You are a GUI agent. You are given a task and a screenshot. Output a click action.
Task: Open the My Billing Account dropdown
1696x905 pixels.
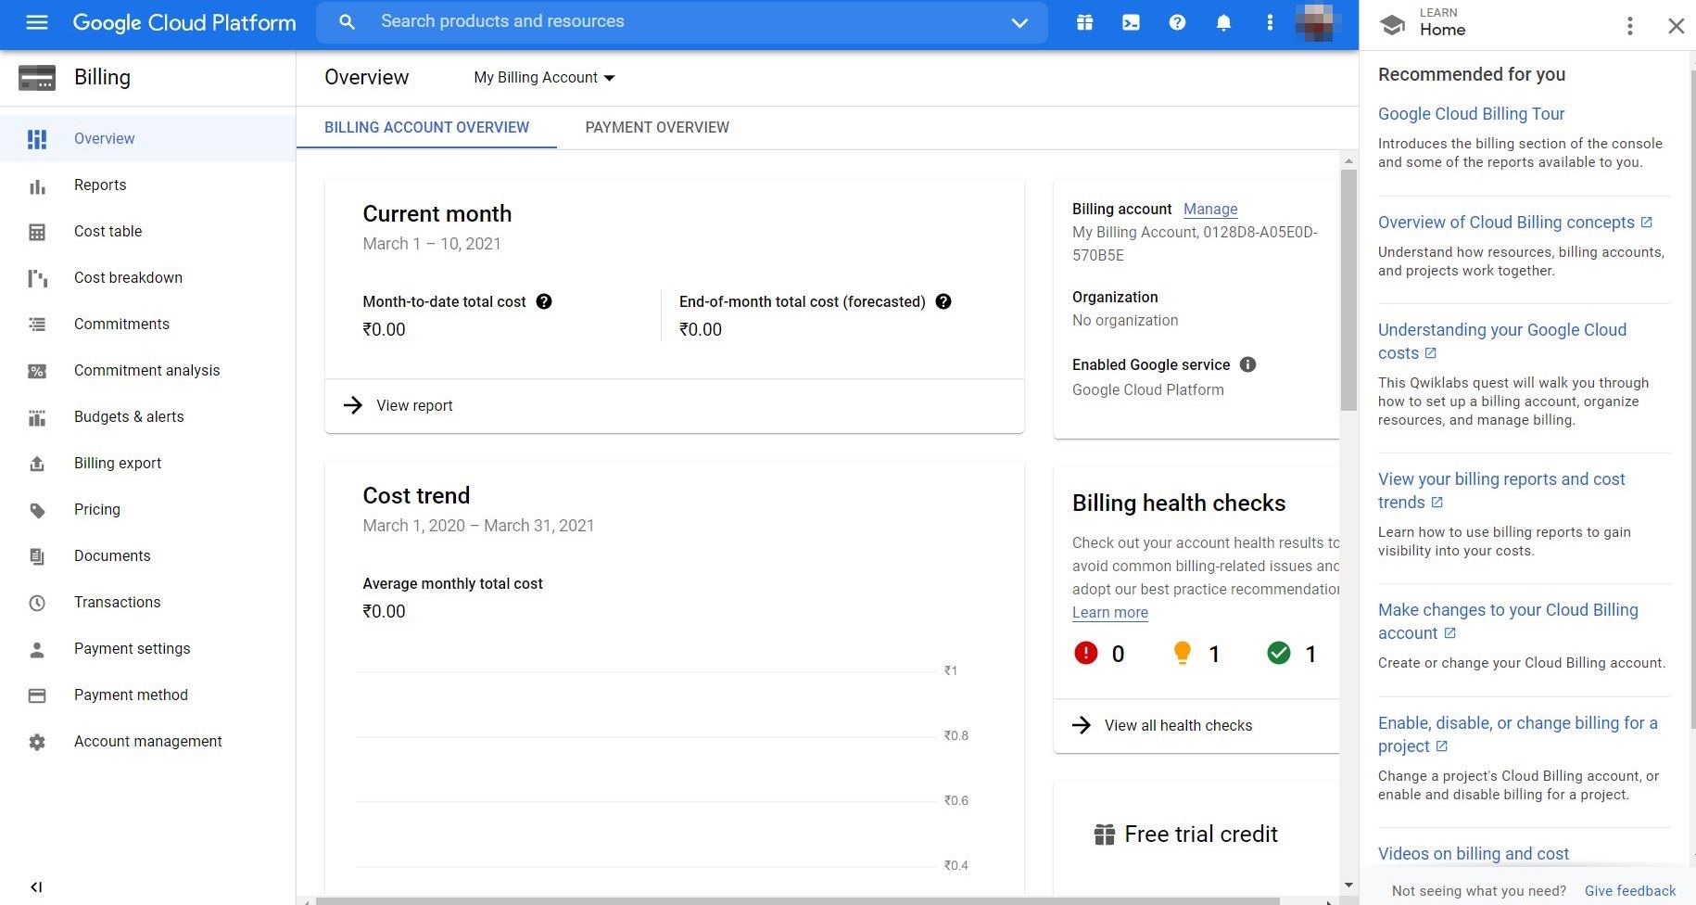(543, 77)
